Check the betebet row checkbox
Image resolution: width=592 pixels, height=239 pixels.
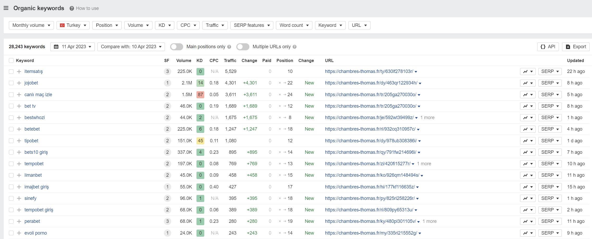pos(11,129)
